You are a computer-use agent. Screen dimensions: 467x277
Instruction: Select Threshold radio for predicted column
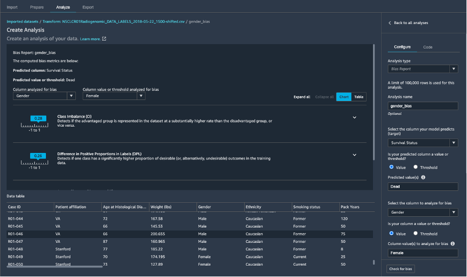click(x=416, y=167)
